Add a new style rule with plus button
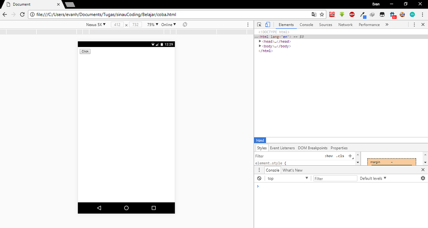 point(350,156)
